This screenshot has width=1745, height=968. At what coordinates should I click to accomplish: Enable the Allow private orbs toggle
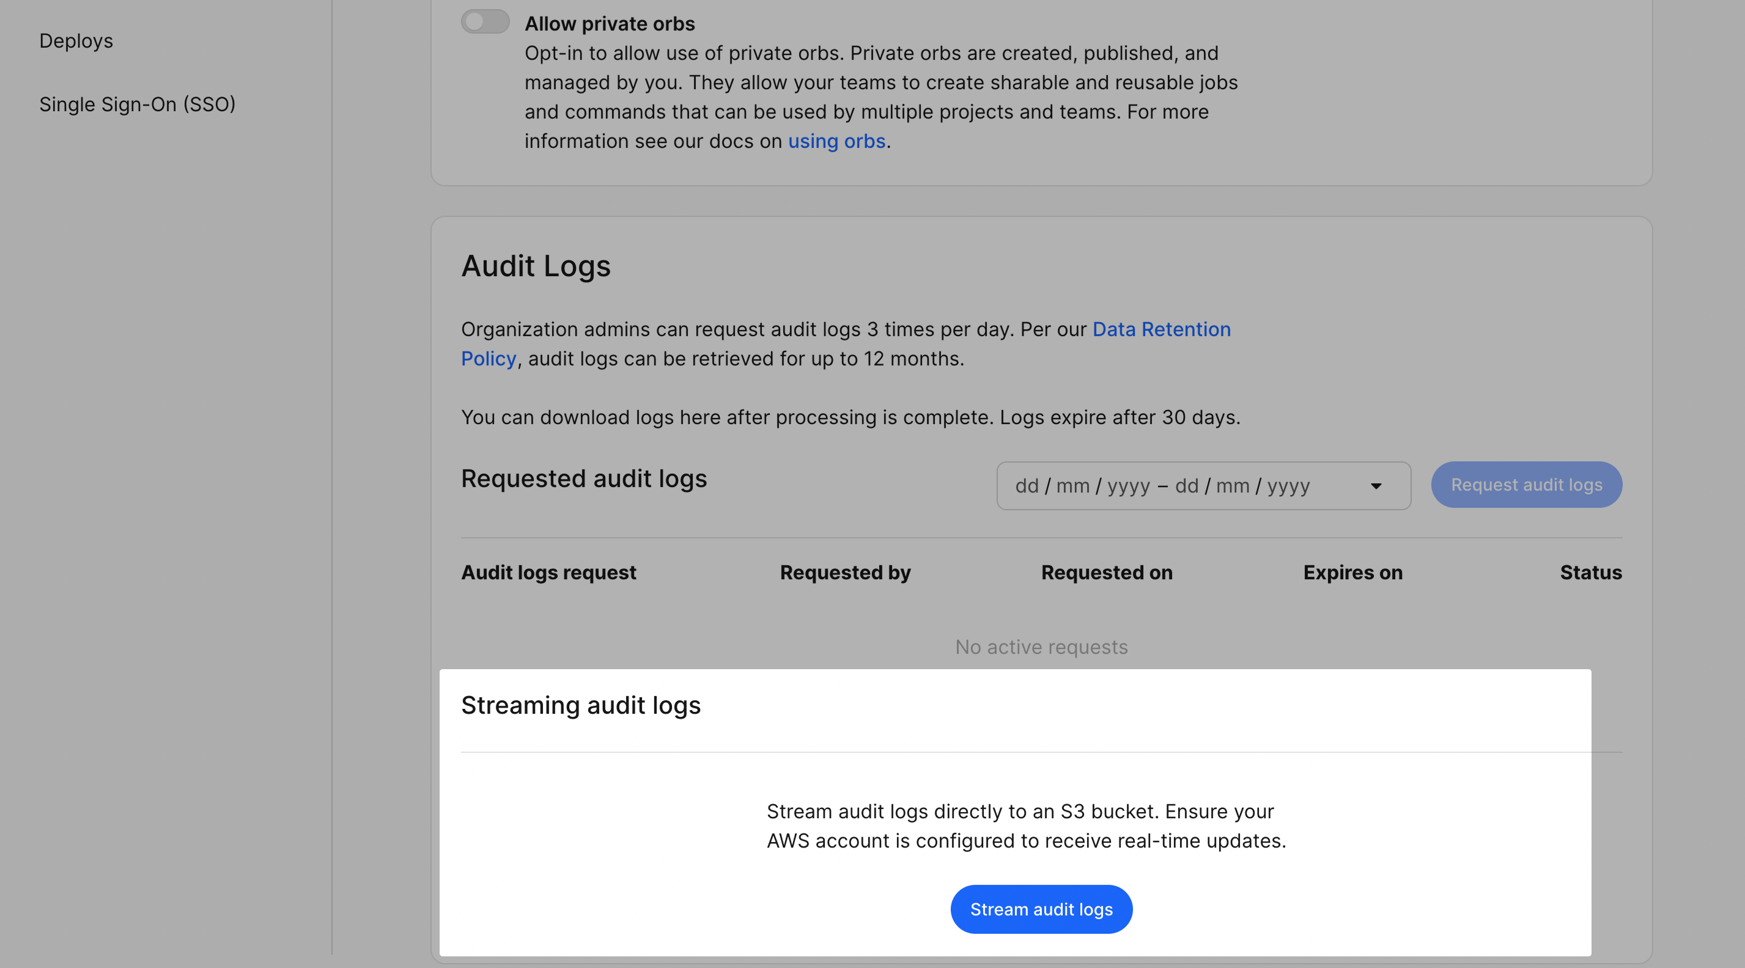pyautogui.click(x=485, y=21)
